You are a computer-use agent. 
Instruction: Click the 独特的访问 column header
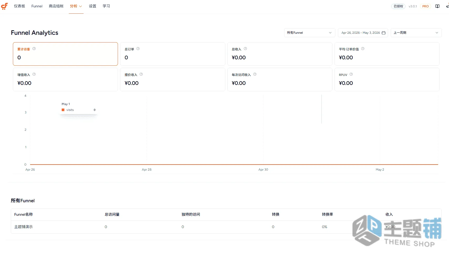coord(191,214)
